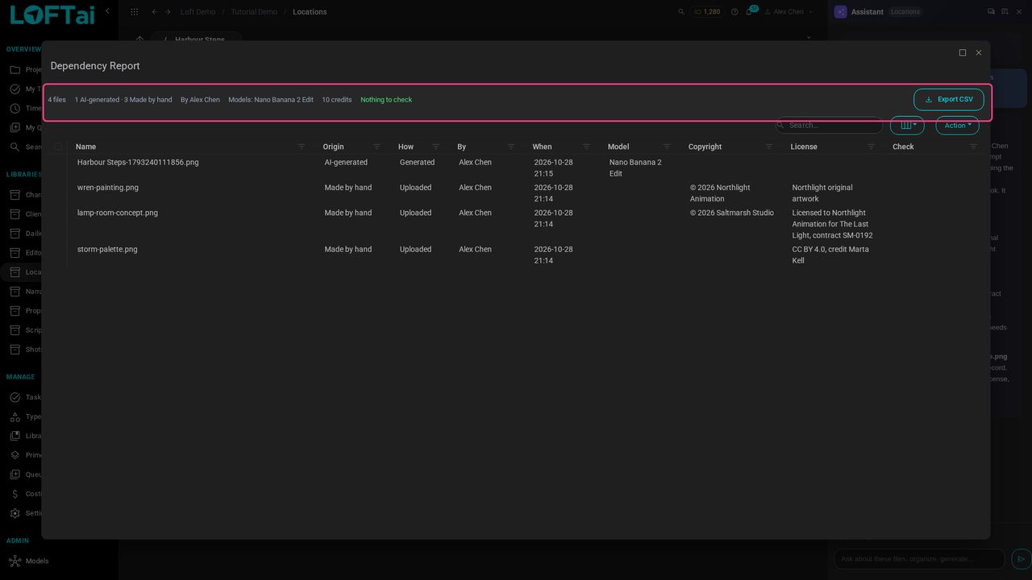Viewport: 1032px width, 580px height.
Task: Open the help question-mark icon
Action: pyautogui.click(x=734, y=12)
